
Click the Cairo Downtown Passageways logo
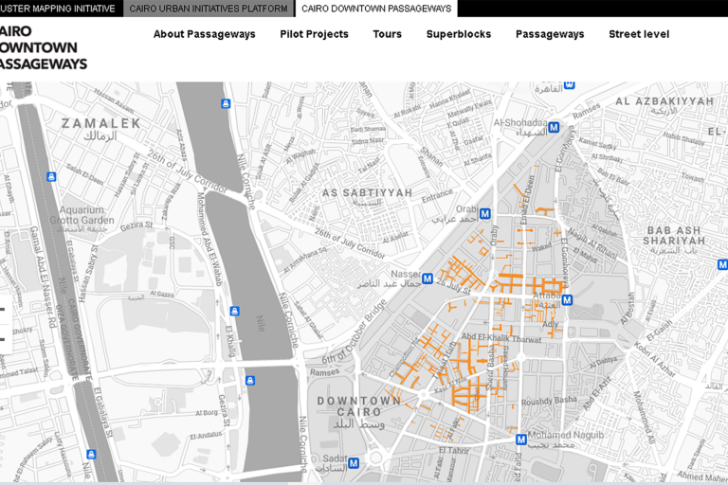coord(43,47)
